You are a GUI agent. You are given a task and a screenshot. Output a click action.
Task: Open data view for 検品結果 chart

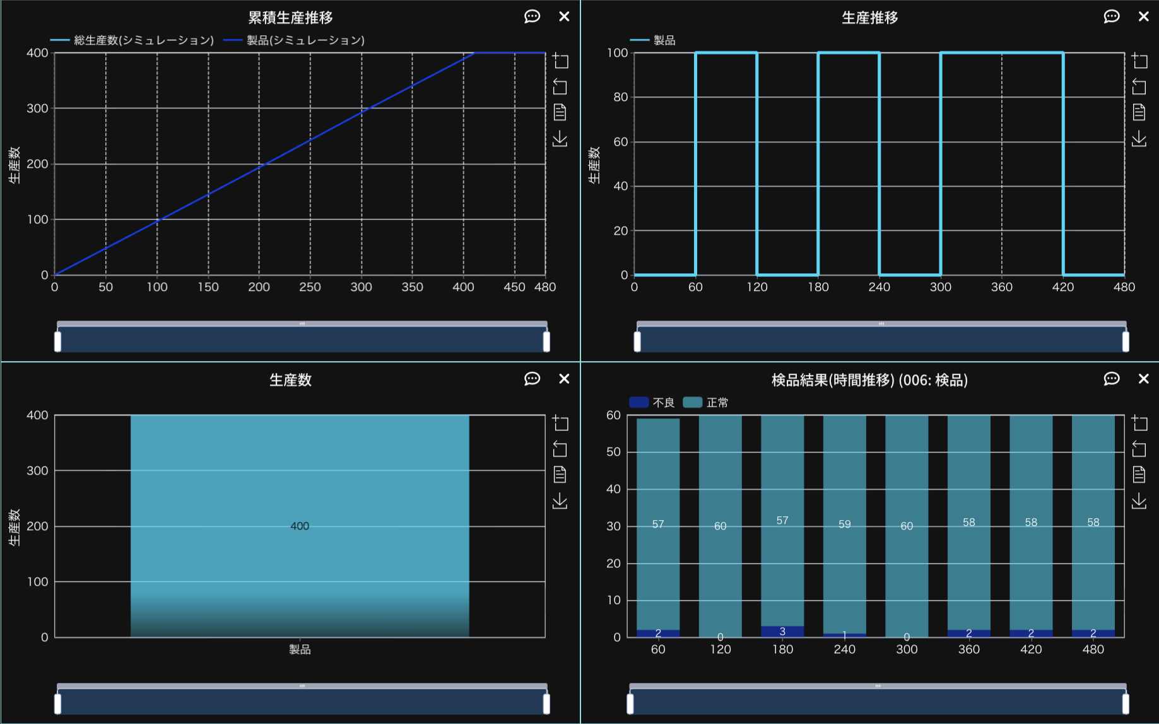tap(1139, 475)
